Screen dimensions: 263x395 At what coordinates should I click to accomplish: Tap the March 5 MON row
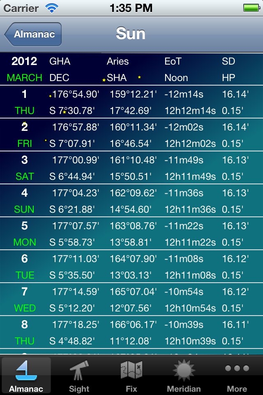click(x=131, y=234)
